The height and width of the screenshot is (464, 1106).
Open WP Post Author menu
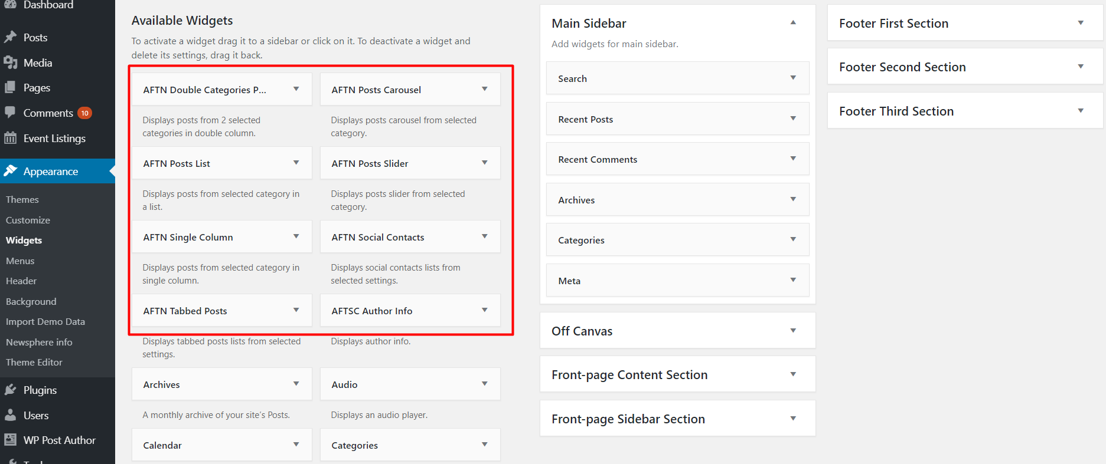(60, 440)
